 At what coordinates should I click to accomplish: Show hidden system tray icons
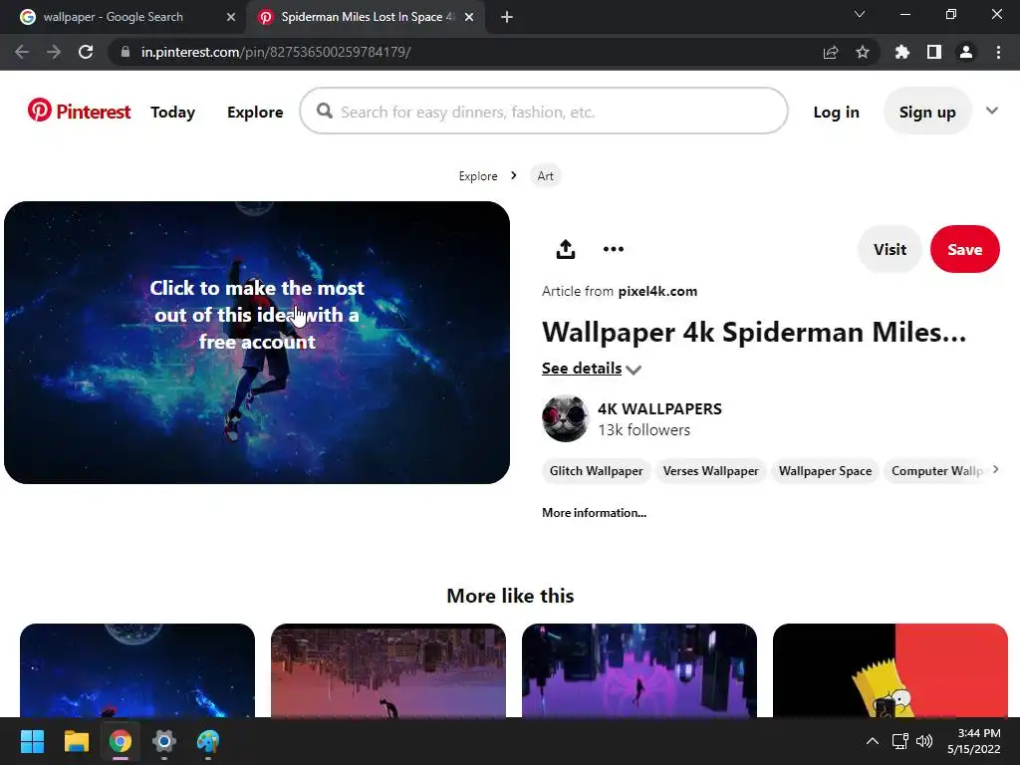(873, 741)
